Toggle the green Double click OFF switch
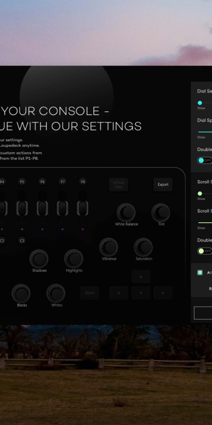Image resolution: width=212 pixels, height=425 pixels. click(205, 251)
